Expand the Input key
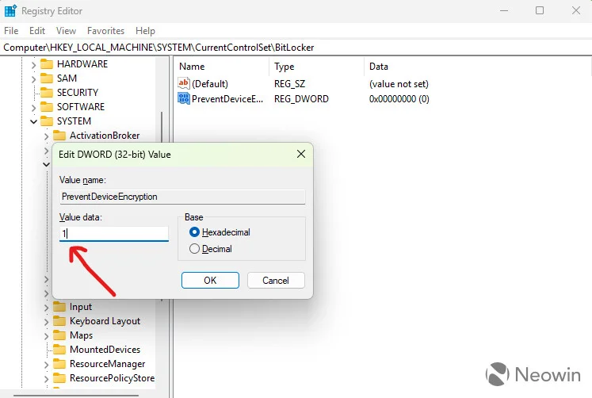592x398 pixels. point(47,308)
